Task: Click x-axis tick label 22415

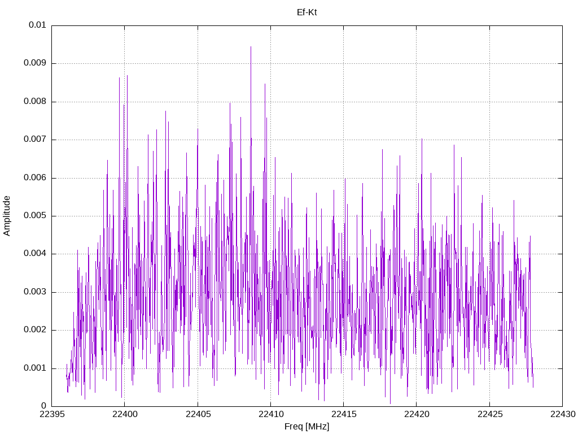Action: coord(344,414)
